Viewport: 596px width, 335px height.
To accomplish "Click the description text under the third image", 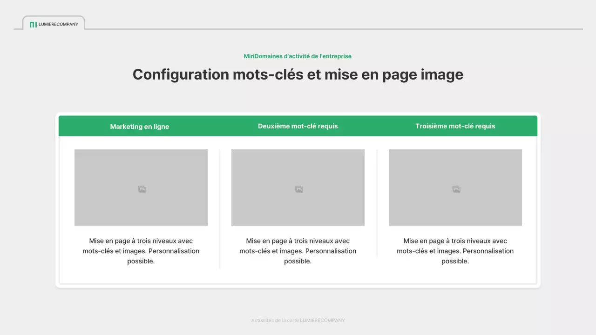I will click(x=455, y=251).
